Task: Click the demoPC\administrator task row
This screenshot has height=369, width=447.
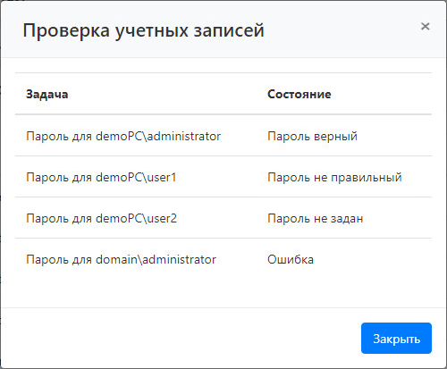Action: [x=223, y=135]
